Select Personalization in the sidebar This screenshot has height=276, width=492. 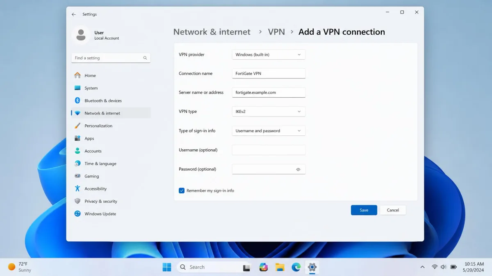pos(111,126)
